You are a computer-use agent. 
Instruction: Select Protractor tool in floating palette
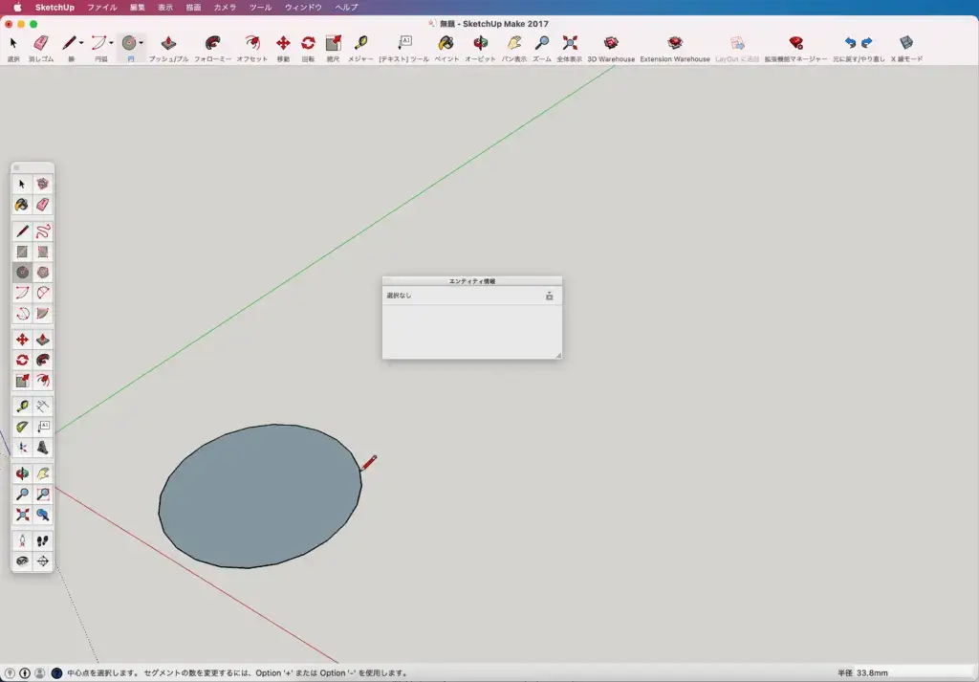coord(22,427)
